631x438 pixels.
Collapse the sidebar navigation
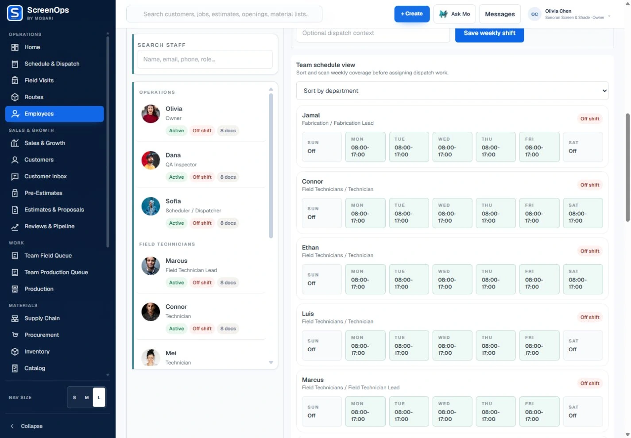pos(27,426)
